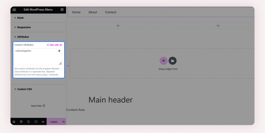The height and width of the screenshot is (133, 265).
Task: Click the textarea resize handle
Action: [x=60, y=63]
